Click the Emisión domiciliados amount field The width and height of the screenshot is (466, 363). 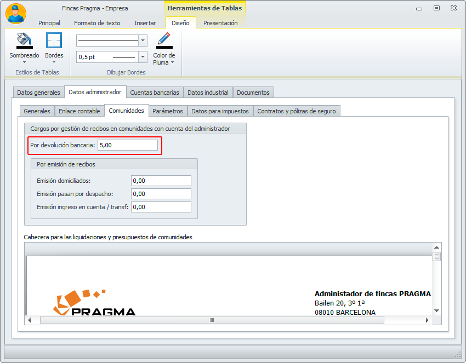[x=161, y=181]
